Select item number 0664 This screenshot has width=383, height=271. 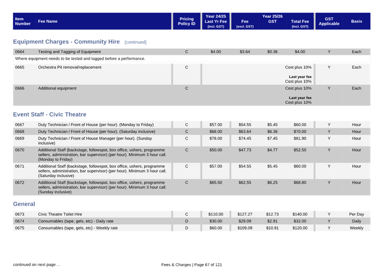(19, 52)
